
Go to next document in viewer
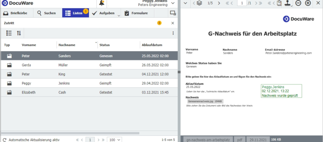coord(219,3)
